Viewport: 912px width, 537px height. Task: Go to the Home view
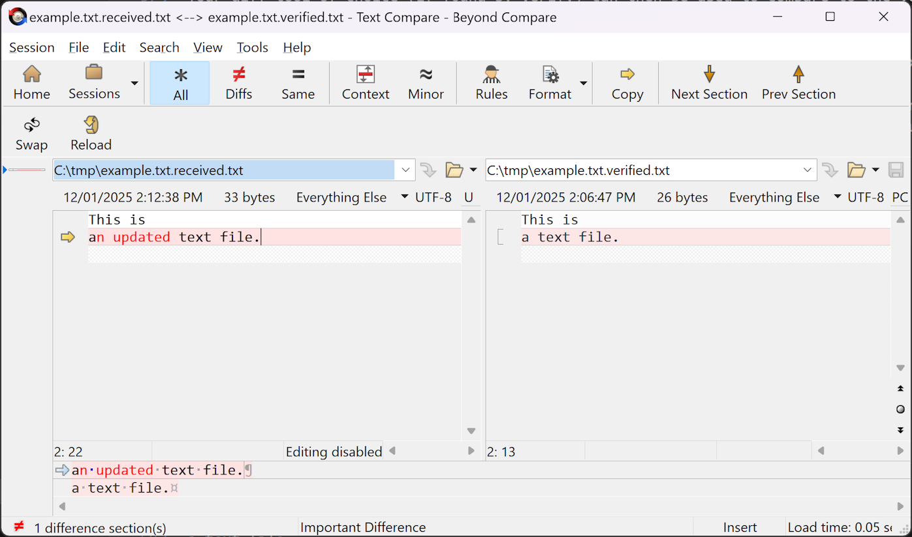pos(31,83)
